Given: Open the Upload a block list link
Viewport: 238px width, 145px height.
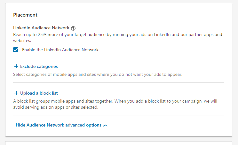Looking at the screenshot, I should pyautogui.click(x=39, y=93).
